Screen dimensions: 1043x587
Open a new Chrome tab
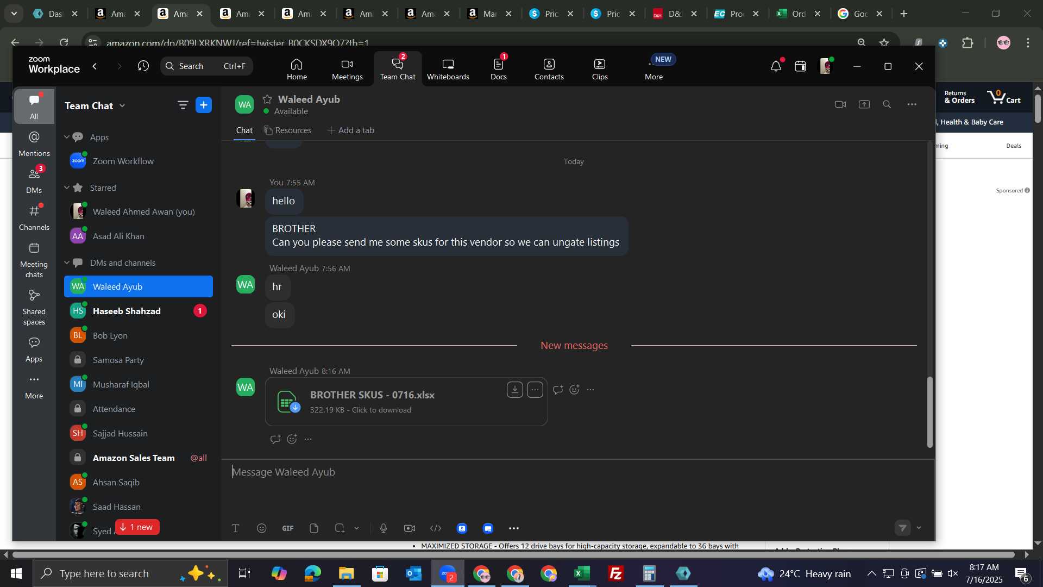click(x=904, y=14)
